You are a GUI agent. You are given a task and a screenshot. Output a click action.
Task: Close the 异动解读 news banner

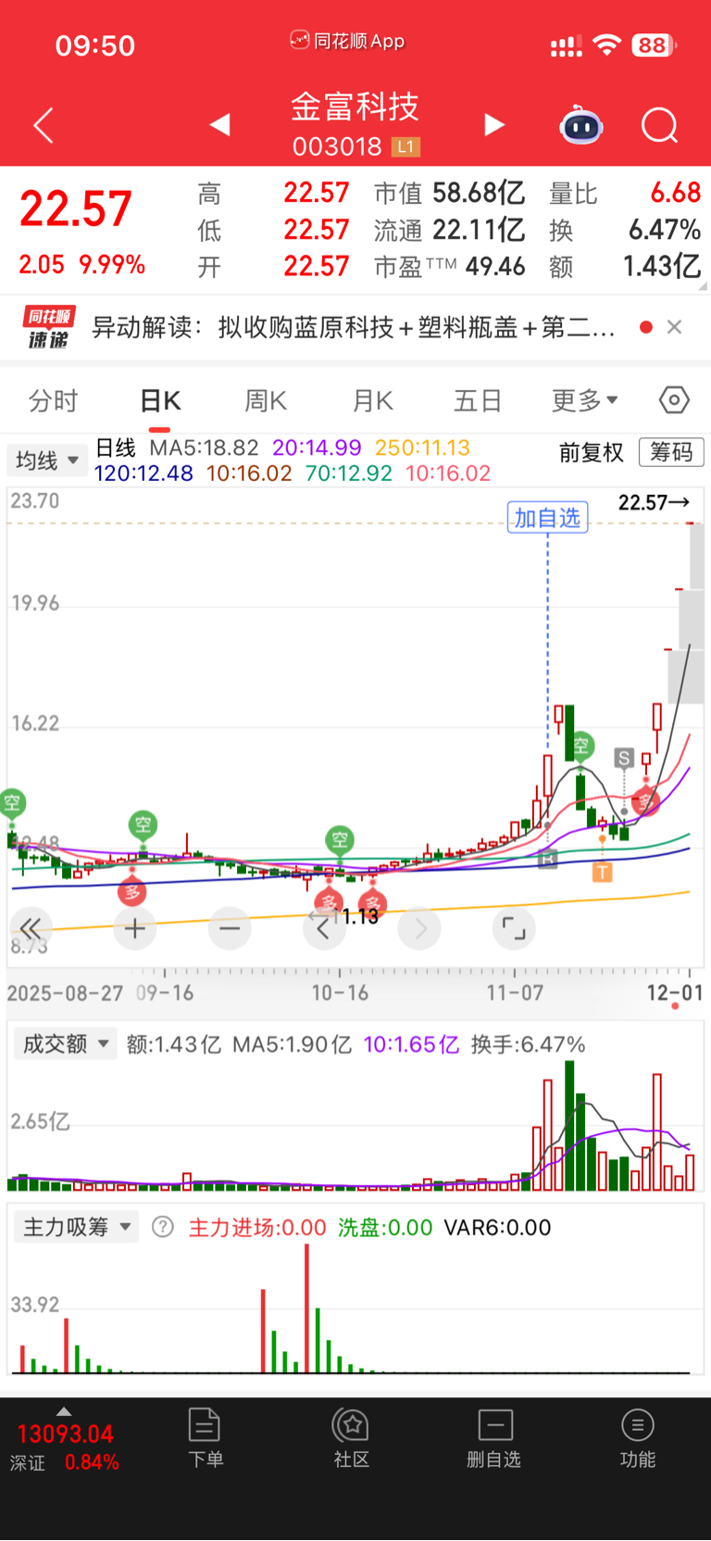point(675,326)
